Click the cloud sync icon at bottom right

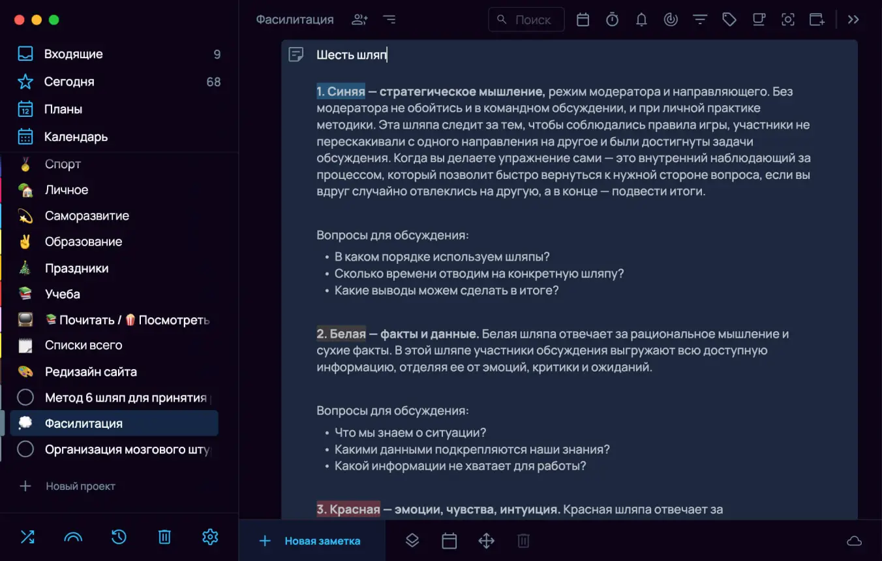(853, 541)
